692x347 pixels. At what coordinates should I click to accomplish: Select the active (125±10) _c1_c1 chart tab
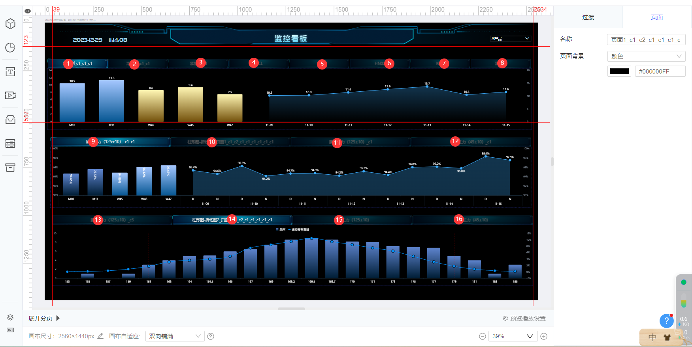pos(110,141)
